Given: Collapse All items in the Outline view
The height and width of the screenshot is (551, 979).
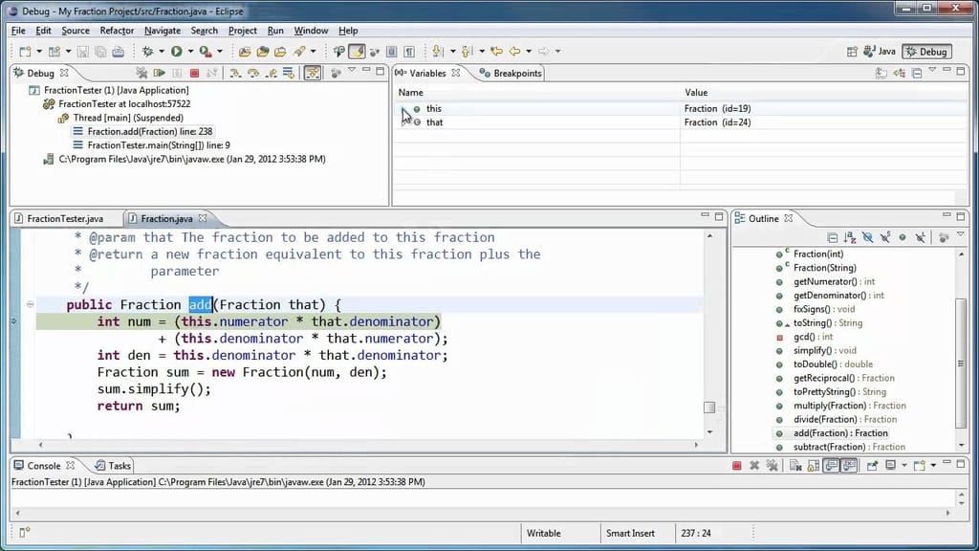Looking at the screenshot, I should (x=833, y=236).
